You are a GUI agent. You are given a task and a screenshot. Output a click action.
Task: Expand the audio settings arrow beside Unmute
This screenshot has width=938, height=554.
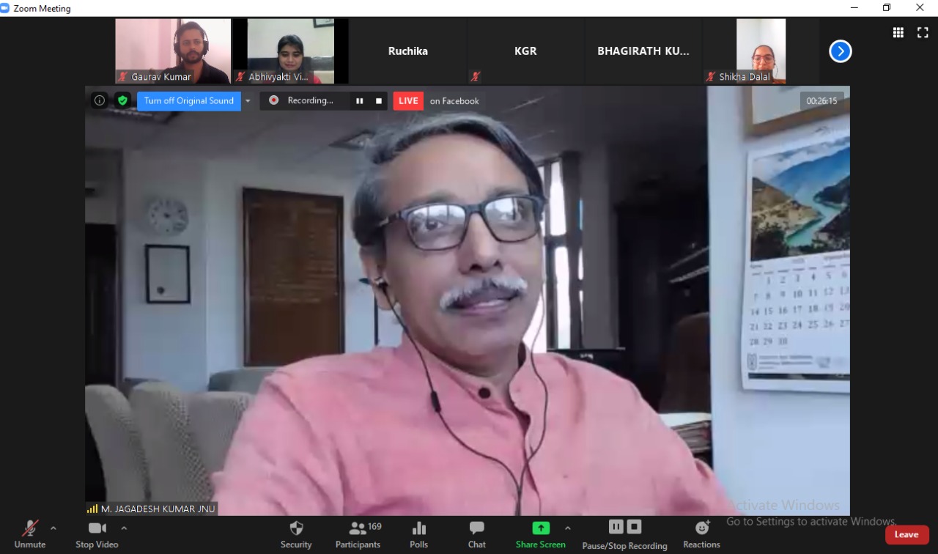coord(53,528)
